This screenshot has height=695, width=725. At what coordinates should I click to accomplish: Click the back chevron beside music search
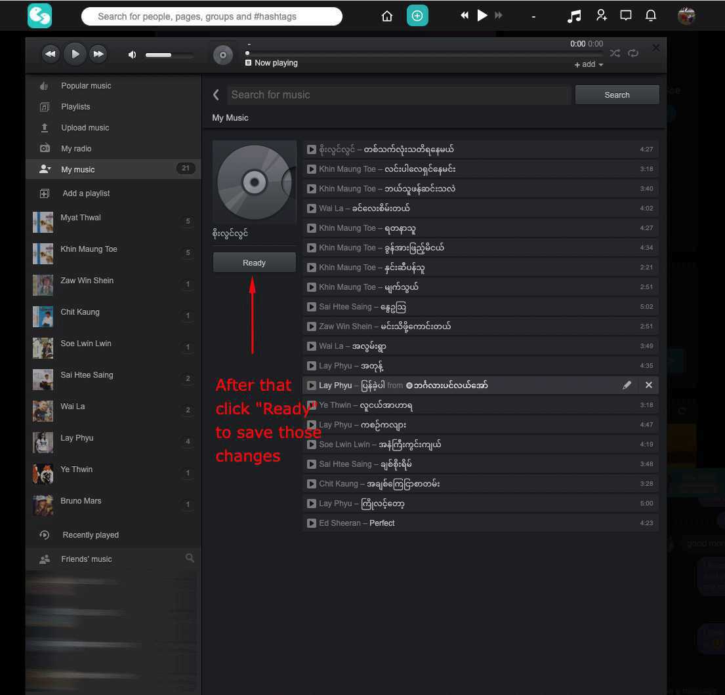(216, 94)
